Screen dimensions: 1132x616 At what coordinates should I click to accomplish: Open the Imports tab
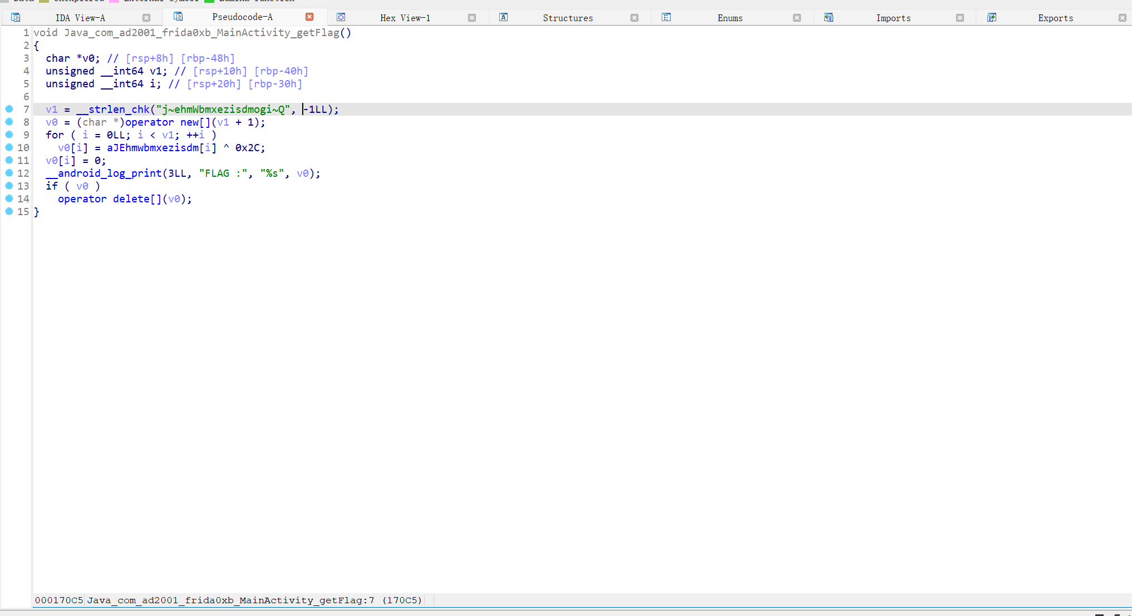[893, 18]
